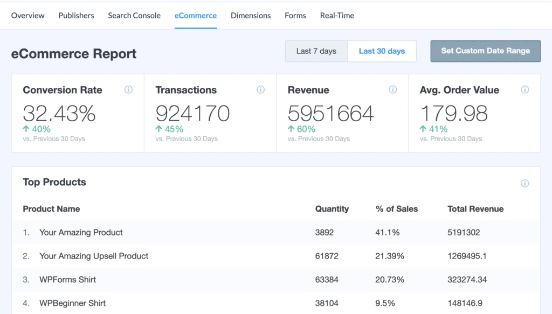The width and height of the screenshot is (552, 314).
Task: Click the eCommerce Report heading
Action: [x=73, y=53]
